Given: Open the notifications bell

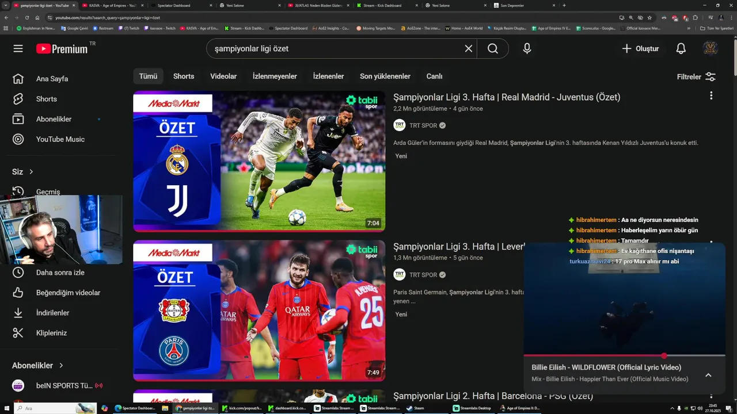Looking at the screenshot, I should point(681,49).
